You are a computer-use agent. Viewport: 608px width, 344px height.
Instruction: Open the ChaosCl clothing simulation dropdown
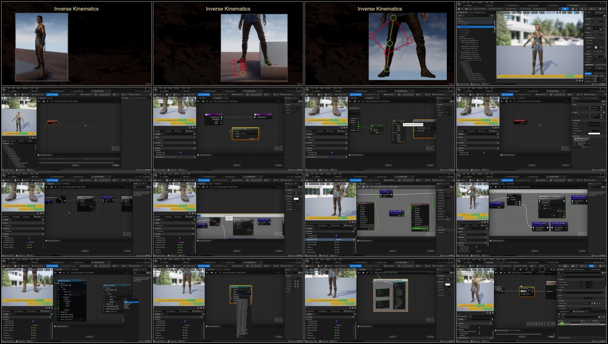[597, 35]
